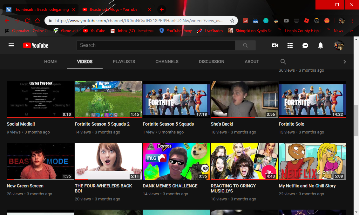Open the YouTube bookmark in bookmarks bar
The height and width of the screenshot is (215, 359).
94,31
